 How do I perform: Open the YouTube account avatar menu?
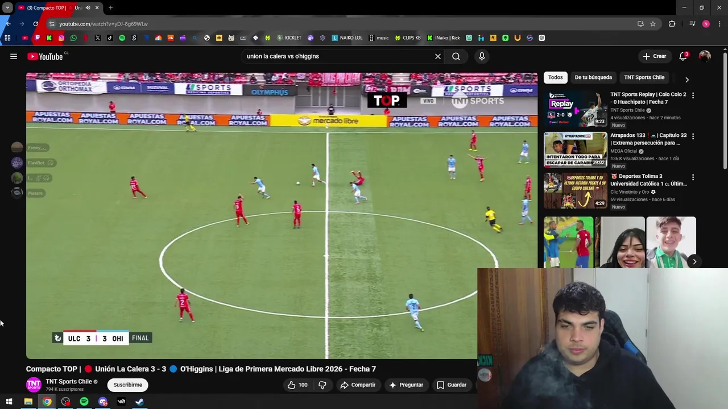pyautogui.click(x=705, y=56)
